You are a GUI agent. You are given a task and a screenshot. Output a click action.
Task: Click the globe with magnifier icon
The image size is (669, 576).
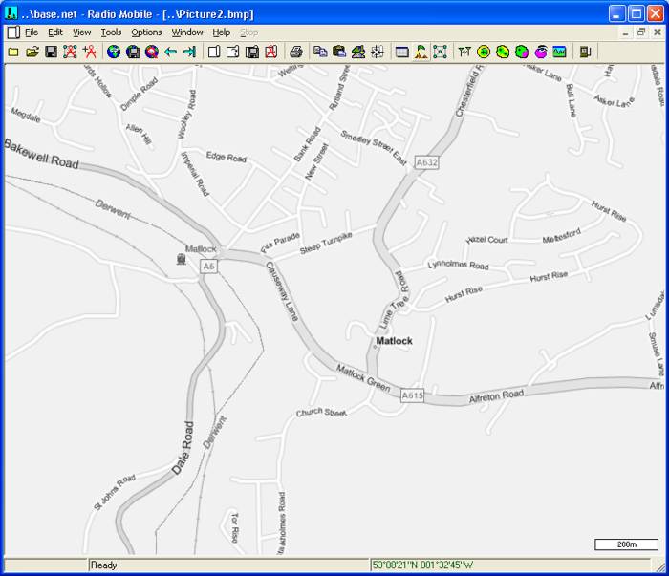[152, 52]
